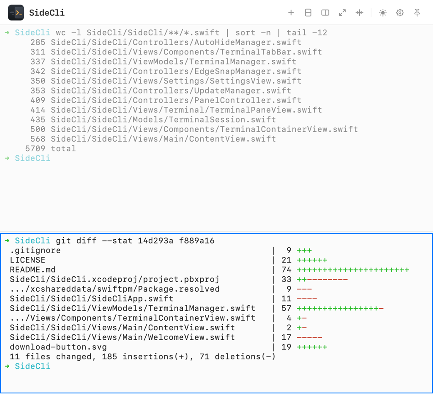Click the wc -l command line text

(192, 33)
